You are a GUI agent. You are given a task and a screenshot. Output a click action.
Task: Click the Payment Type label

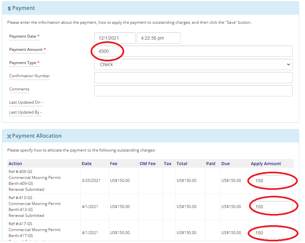[23, 63]
